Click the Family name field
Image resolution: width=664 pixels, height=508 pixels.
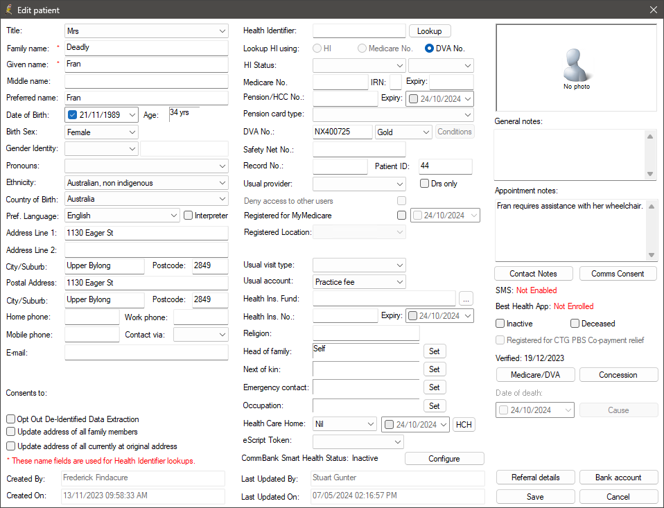(x=146, y=48)
